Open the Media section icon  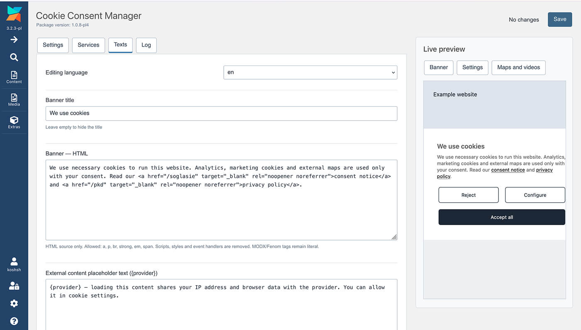tap(14, 100)
